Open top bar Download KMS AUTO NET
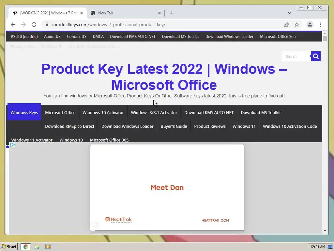Screen dimensions: 334x251 pyautogui.click(x=133, y=37)
